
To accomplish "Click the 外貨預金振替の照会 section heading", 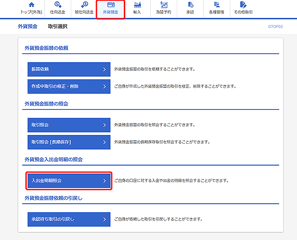I will coord(47,104).
